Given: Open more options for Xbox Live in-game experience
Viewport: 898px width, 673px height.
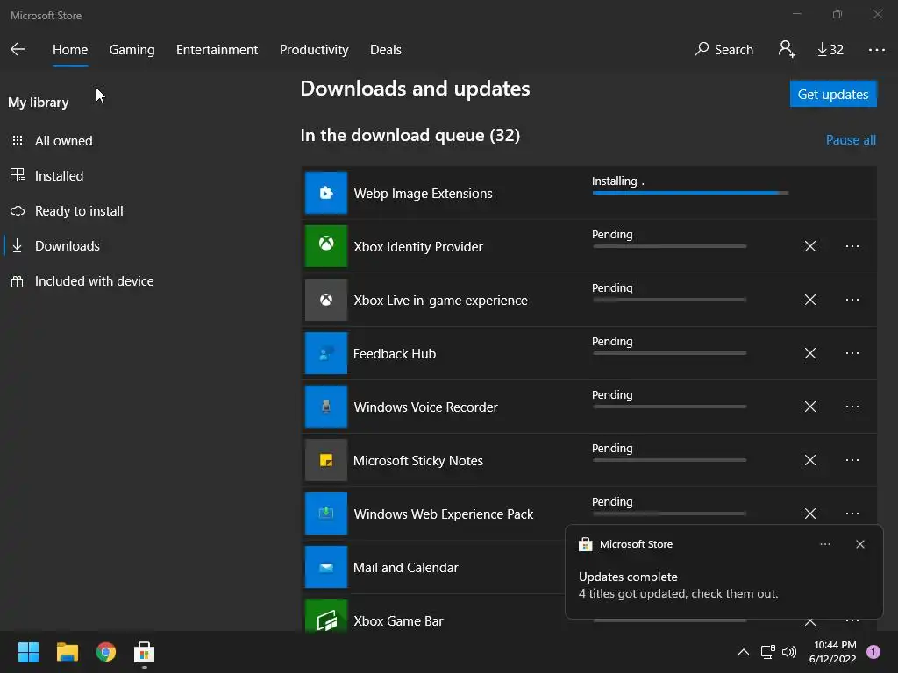Looking at the screenshot, I should tap(852, 300).
